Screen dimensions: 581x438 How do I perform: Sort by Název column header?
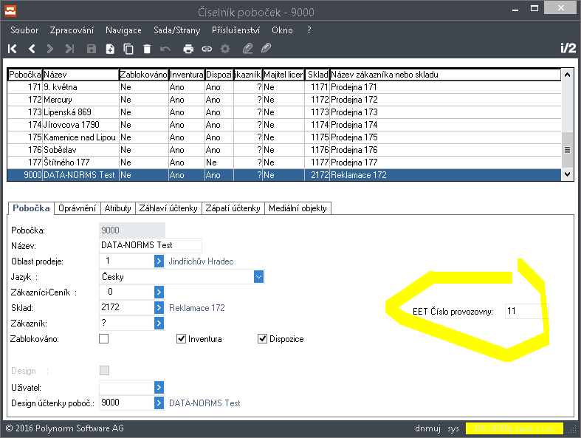pos(80,75)
